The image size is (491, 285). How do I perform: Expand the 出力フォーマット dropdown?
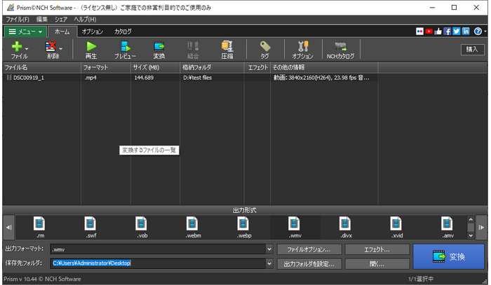tap(269, 249)
